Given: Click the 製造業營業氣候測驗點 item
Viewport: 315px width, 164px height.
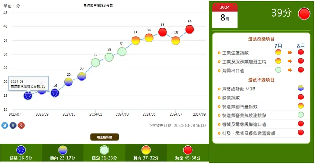Looking at the screenshot, I should click(244, 116).
